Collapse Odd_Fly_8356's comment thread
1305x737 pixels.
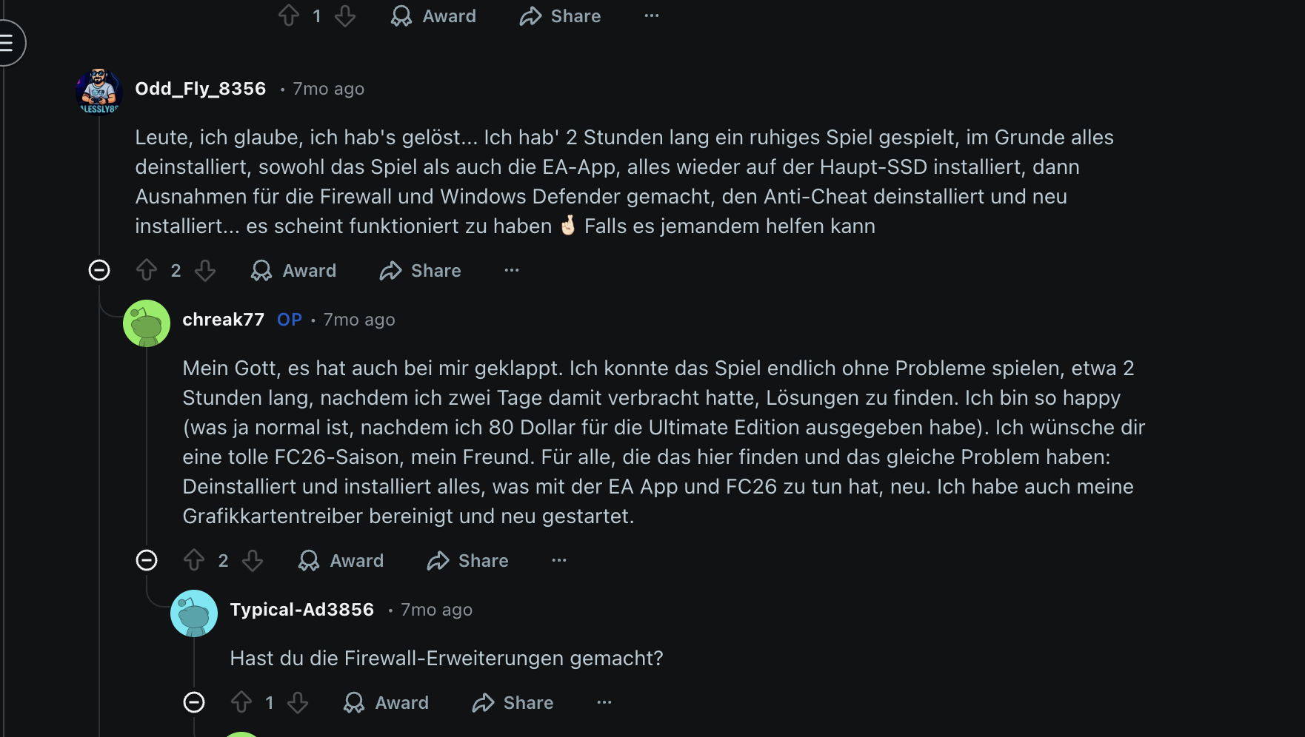pyautogui.click(x=99, y=271)
